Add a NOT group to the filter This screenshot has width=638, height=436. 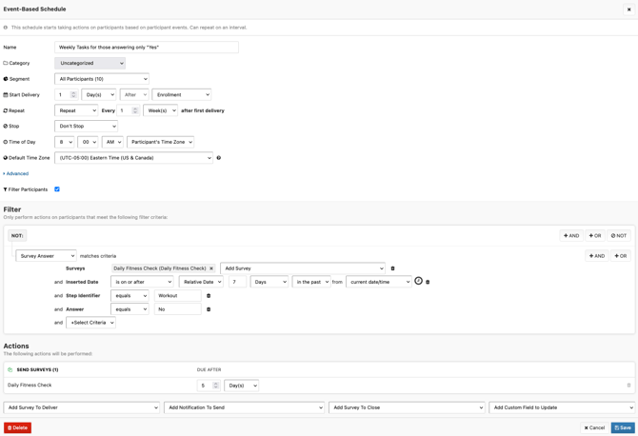tap(619, 235)
